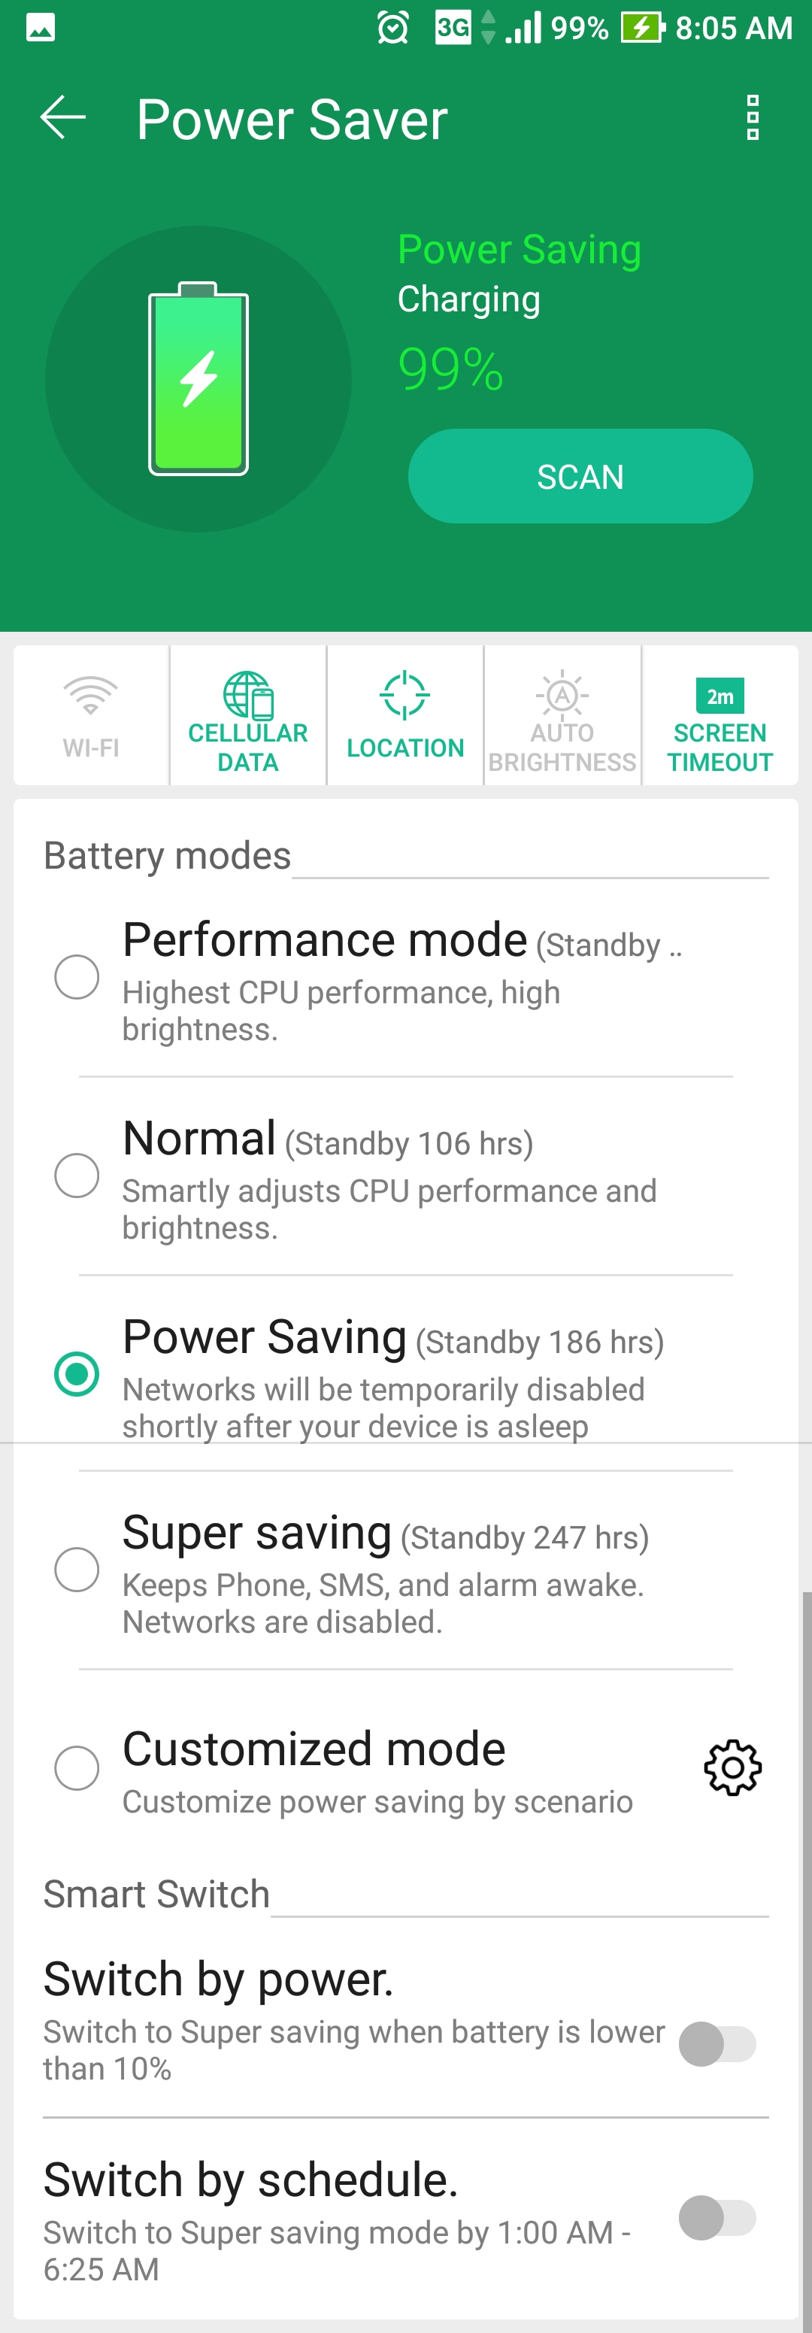
Task: Open Customized mode gear settings
Action: tap(732, 1767)
